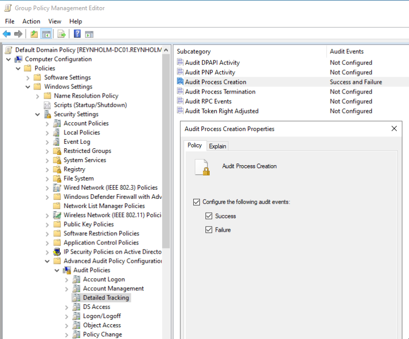Open Help via the question mark icon
The image size is (409, 339).
pos(77,34)
